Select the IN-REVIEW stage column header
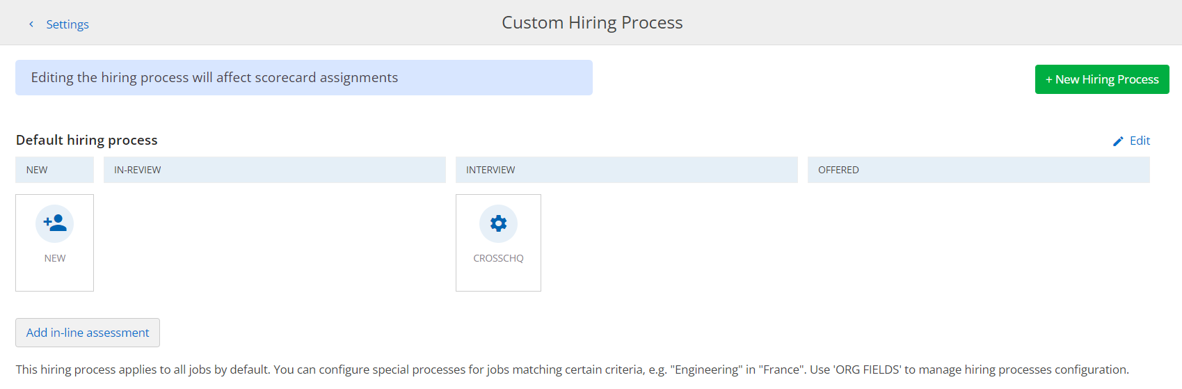This screenshot has width=1182, height=389. point(275,170)
